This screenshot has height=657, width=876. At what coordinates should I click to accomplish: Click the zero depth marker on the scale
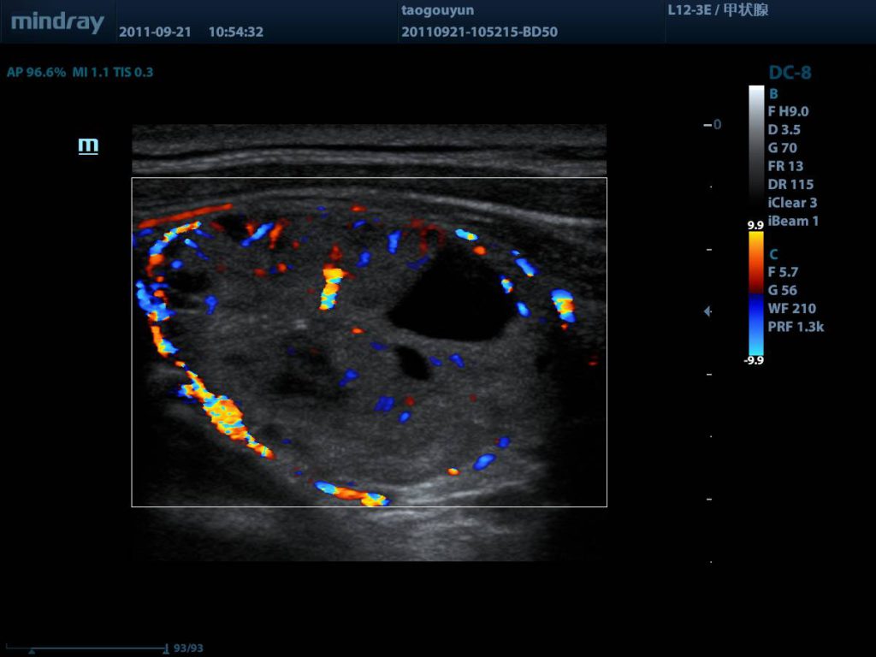tap(713, 125)
